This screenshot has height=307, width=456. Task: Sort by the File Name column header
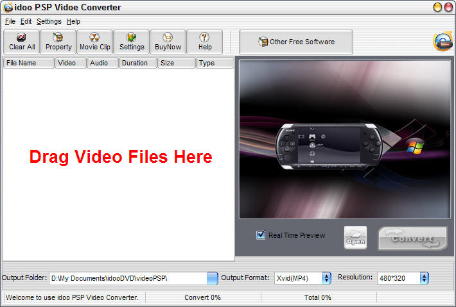(29, 63)
